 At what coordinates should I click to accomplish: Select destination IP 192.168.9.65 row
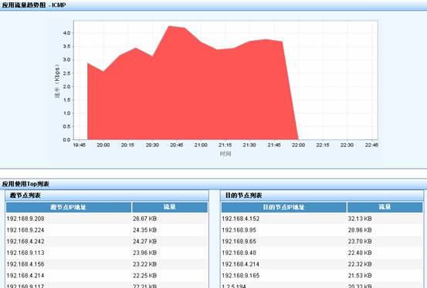point(322,242)
